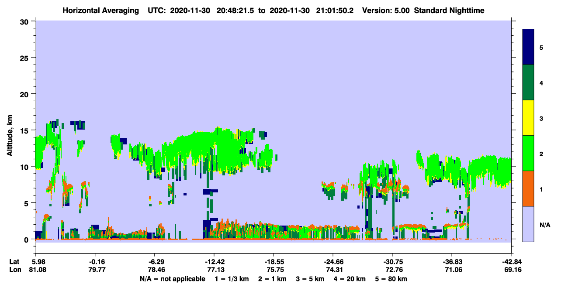Click the longitude value '78.46'
Viewport: 568px width, 291px height.
(157, 270)
